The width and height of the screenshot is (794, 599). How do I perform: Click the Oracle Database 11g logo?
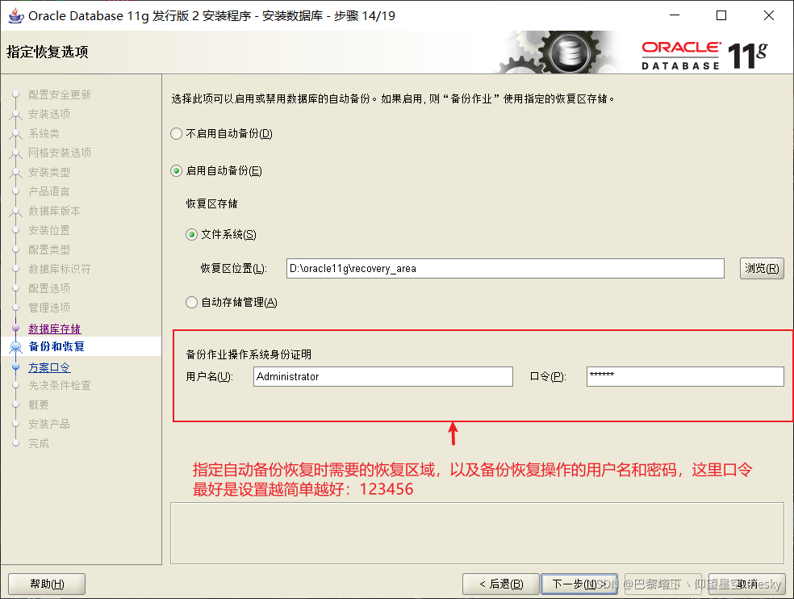tap(704, 55)
